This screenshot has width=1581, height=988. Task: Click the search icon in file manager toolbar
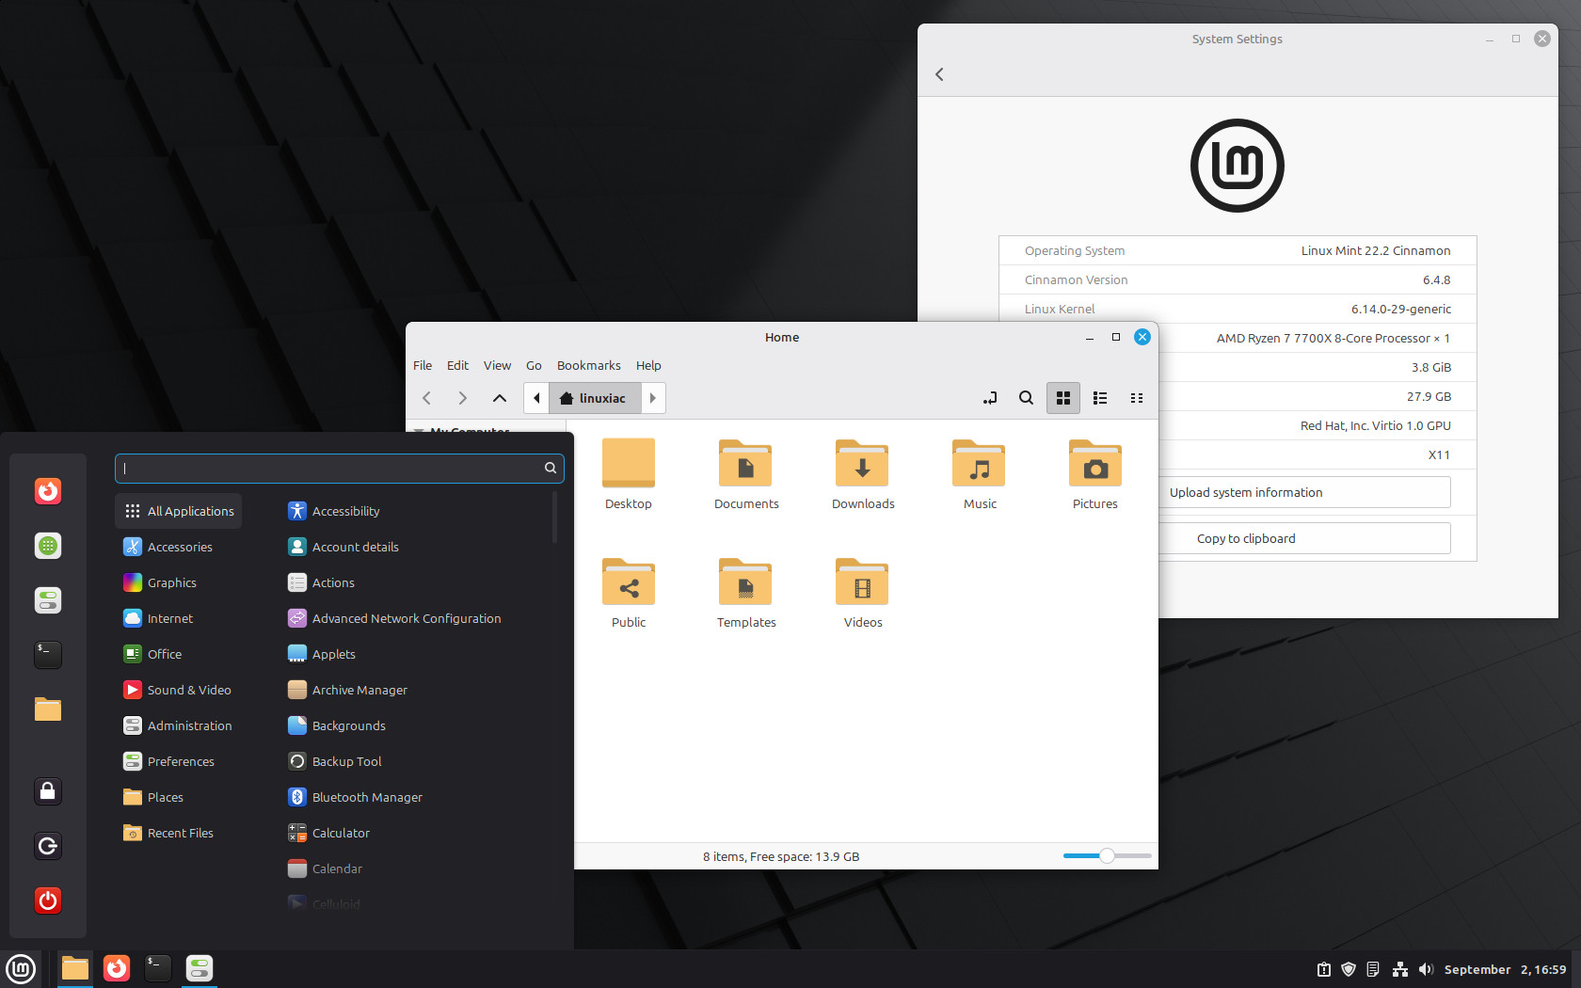(1026, 398)
